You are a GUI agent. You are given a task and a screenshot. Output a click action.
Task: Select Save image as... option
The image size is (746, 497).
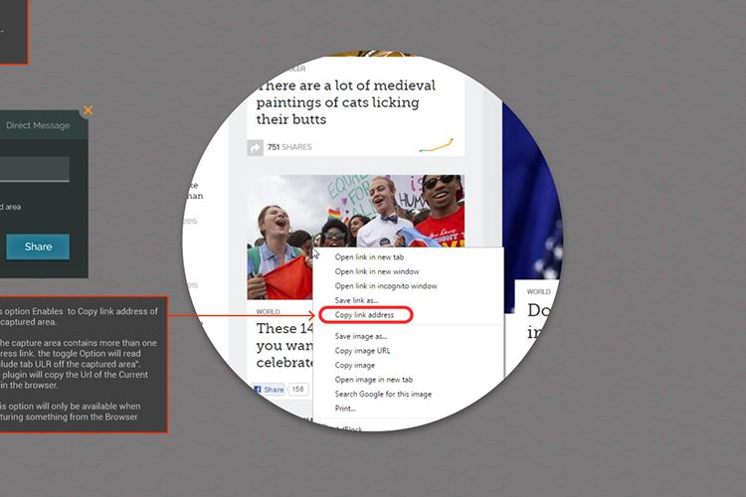361,336
